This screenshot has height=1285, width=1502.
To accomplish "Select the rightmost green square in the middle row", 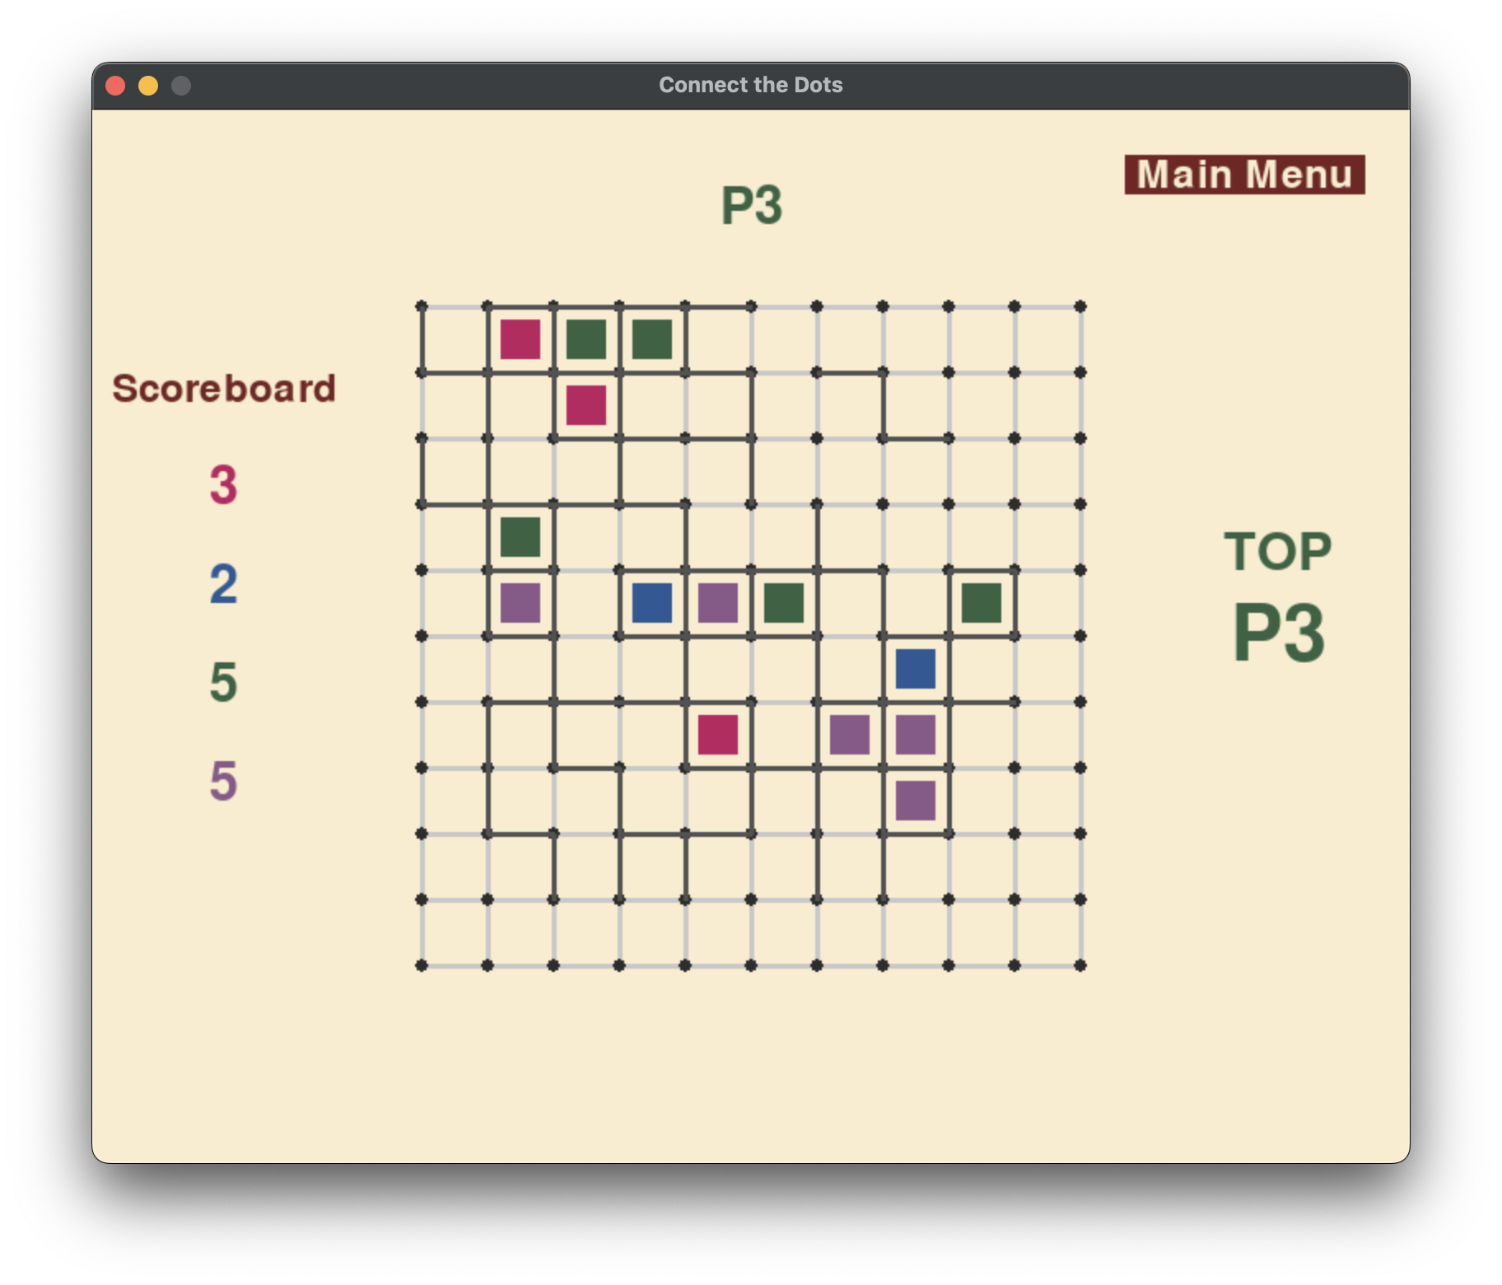I will (x=982, y=602).
